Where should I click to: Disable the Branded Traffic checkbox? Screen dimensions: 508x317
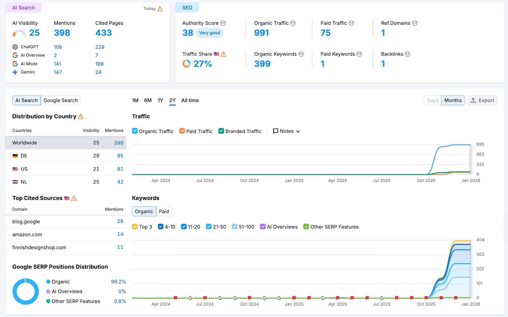pyautogui.click(x=221, y=131)
